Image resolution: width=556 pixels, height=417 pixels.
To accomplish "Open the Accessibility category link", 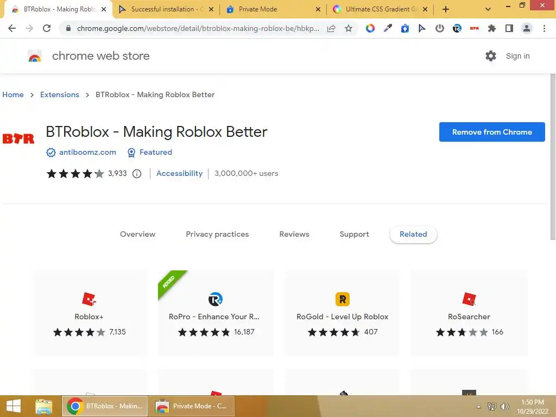I will (179, 173).
